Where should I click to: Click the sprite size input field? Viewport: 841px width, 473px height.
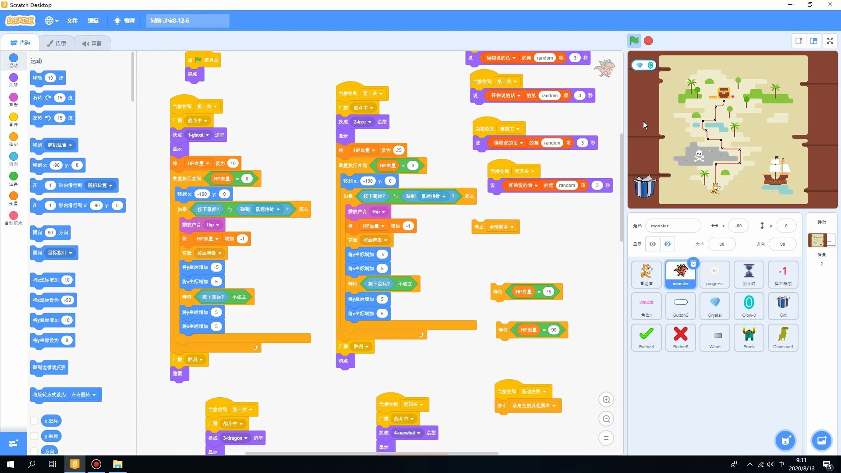[x=721, y=244]
